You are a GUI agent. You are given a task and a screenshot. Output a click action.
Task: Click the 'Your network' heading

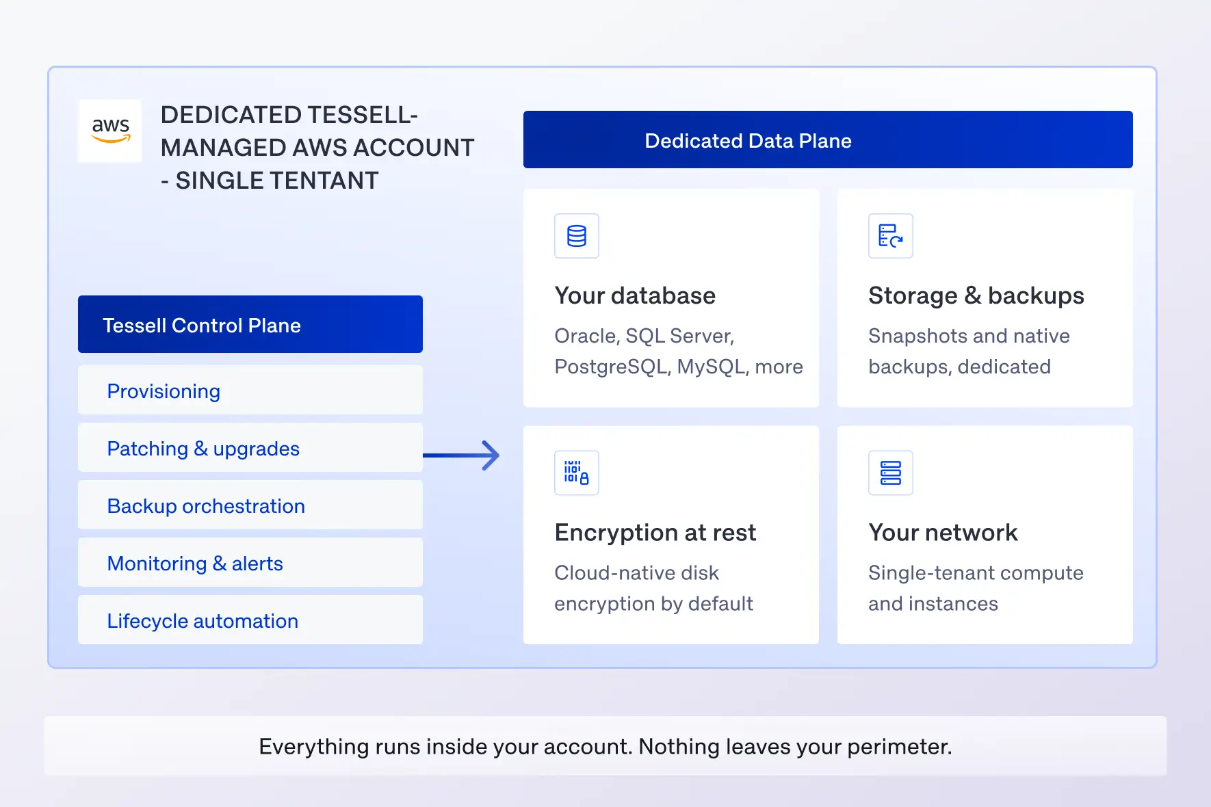(943, 532)
